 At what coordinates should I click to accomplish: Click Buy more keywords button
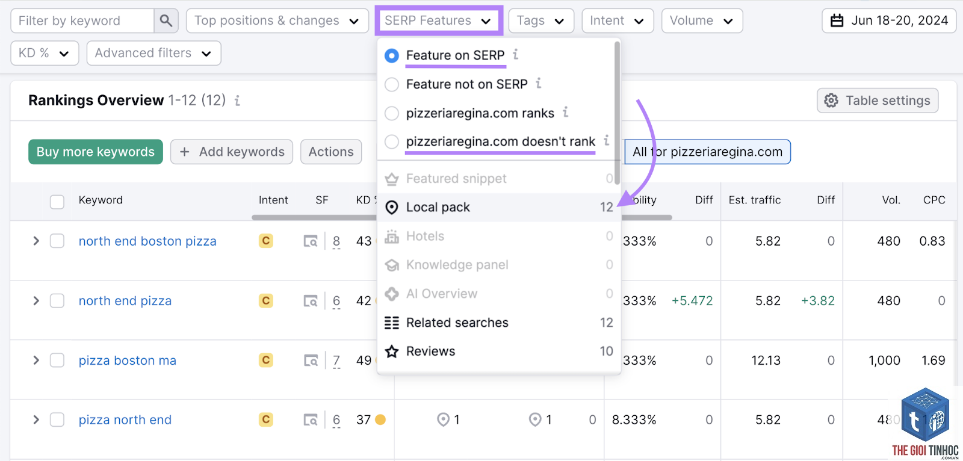96,152
